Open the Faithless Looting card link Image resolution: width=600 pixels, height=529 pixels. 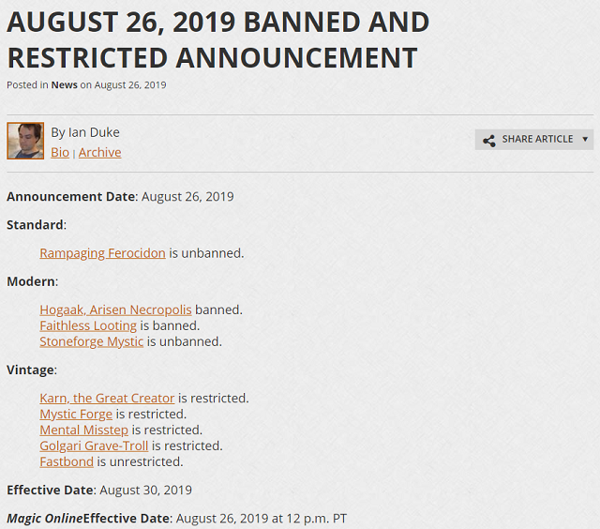coord(88,325)
